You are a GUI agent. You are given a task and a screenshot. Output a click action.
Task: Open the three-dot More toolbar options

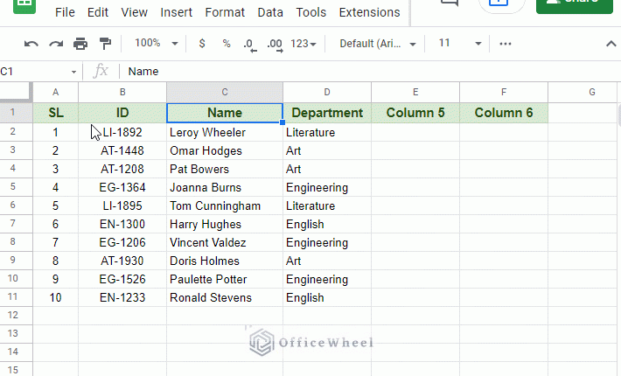[506, 44]
